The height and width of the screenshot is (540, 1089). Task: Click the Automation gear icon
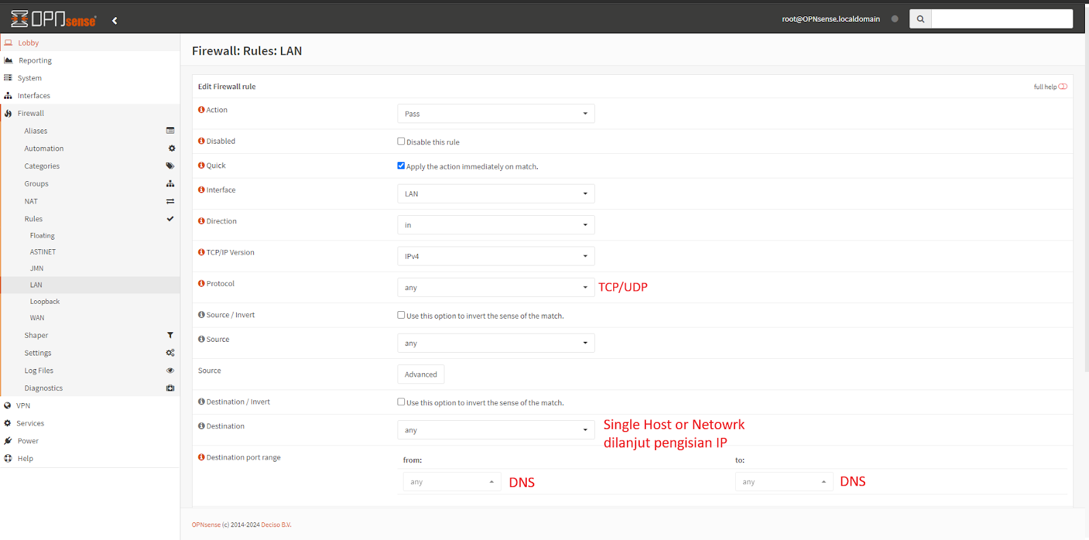pyautogui.click(x=172, y=148)
